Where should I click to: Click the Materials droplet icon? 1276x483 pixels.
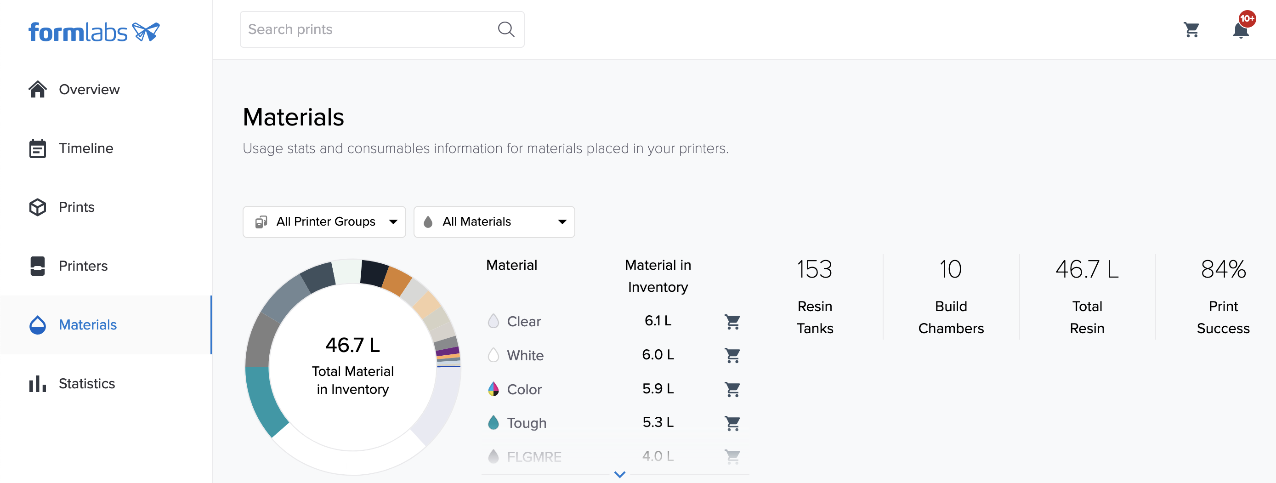click(x=38, y=324)
